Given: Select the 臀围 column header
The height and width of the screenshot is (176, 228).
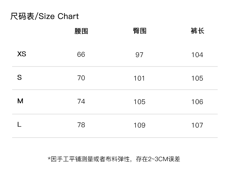Looking at the screenshot, I should (x=140, y=31).
